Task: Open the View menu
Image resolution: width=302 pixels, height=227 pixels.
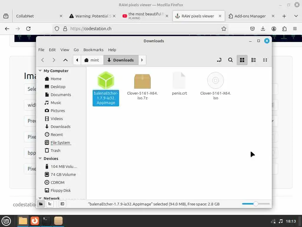Action: click(x=65, y=50)
